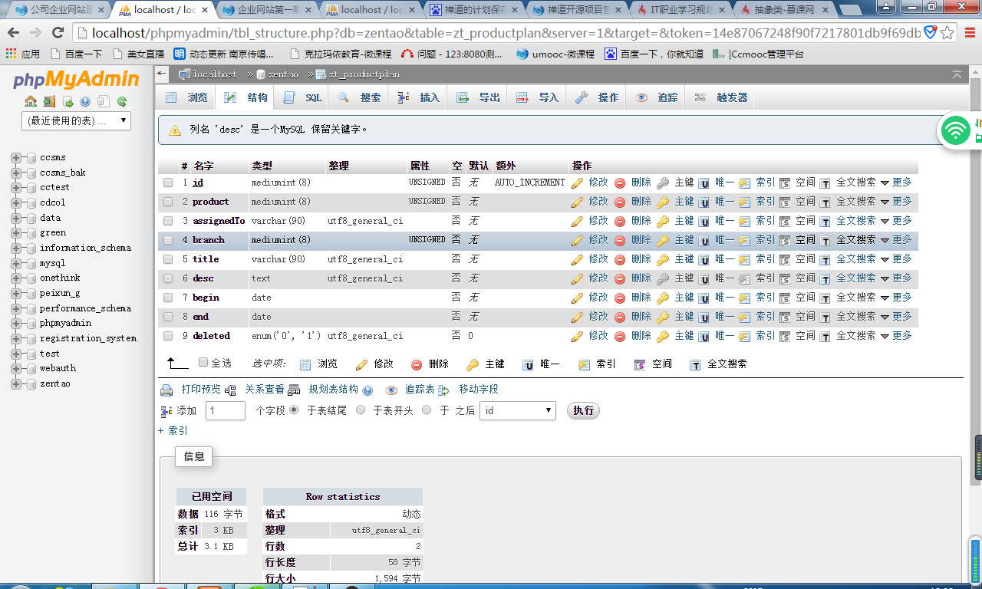Click the primary key icon for product column
Screen dimensions: 982x589
tap(663, 202)
